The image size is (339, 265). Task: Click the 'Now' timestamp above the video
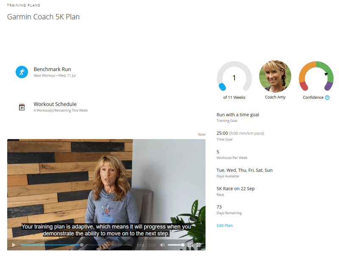[202, 134]
